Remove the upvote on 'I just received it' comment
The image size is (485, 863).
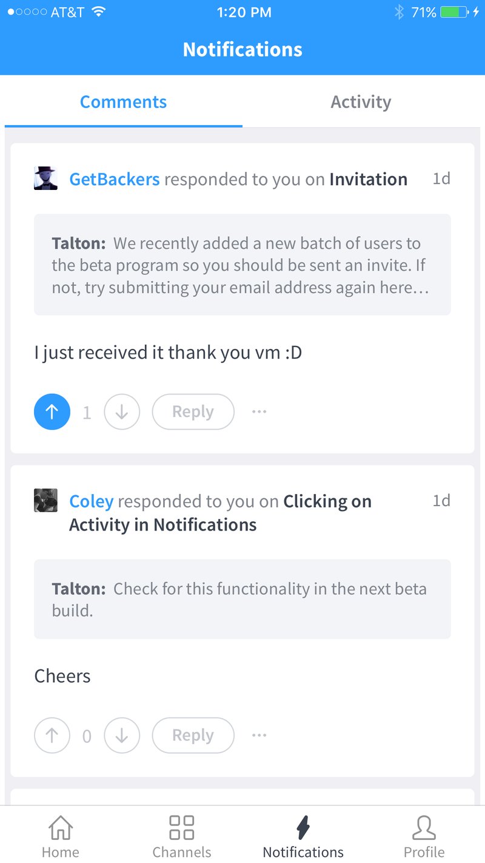pos(52,411)
